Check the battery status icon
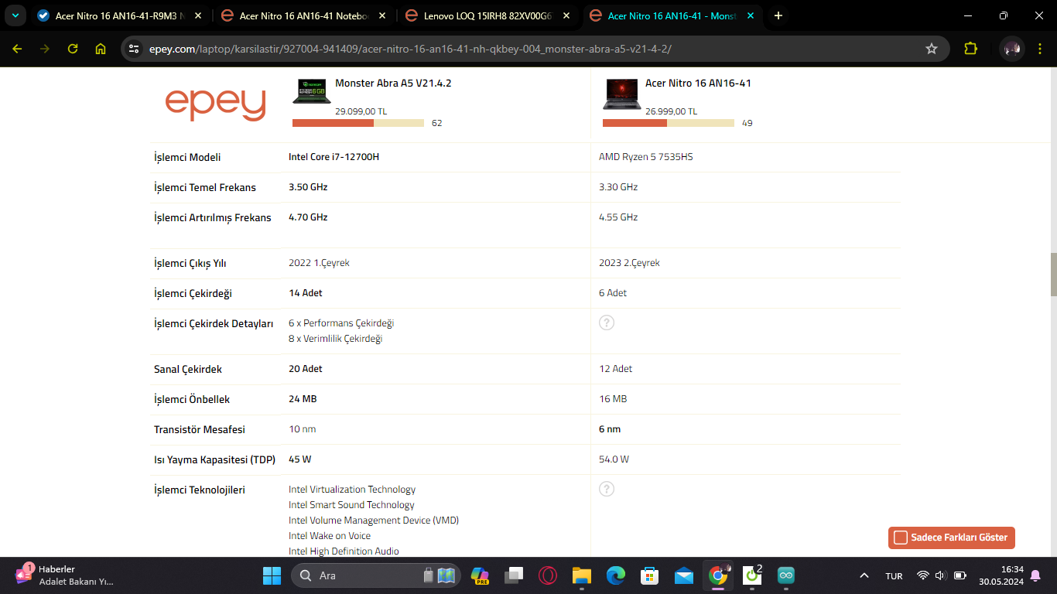 click(960, 575)
